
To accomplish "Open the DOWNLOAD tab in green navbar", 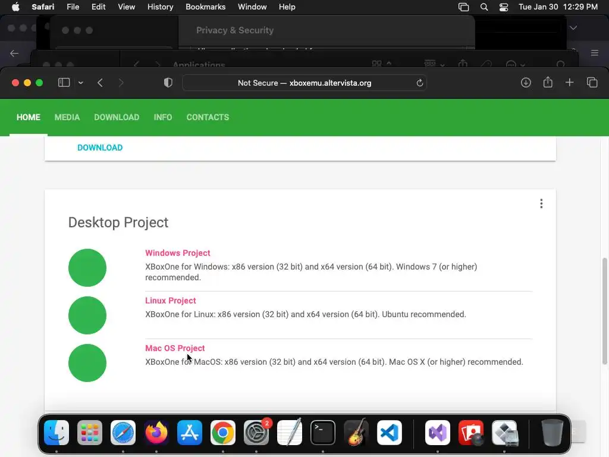I will [117, 117].
